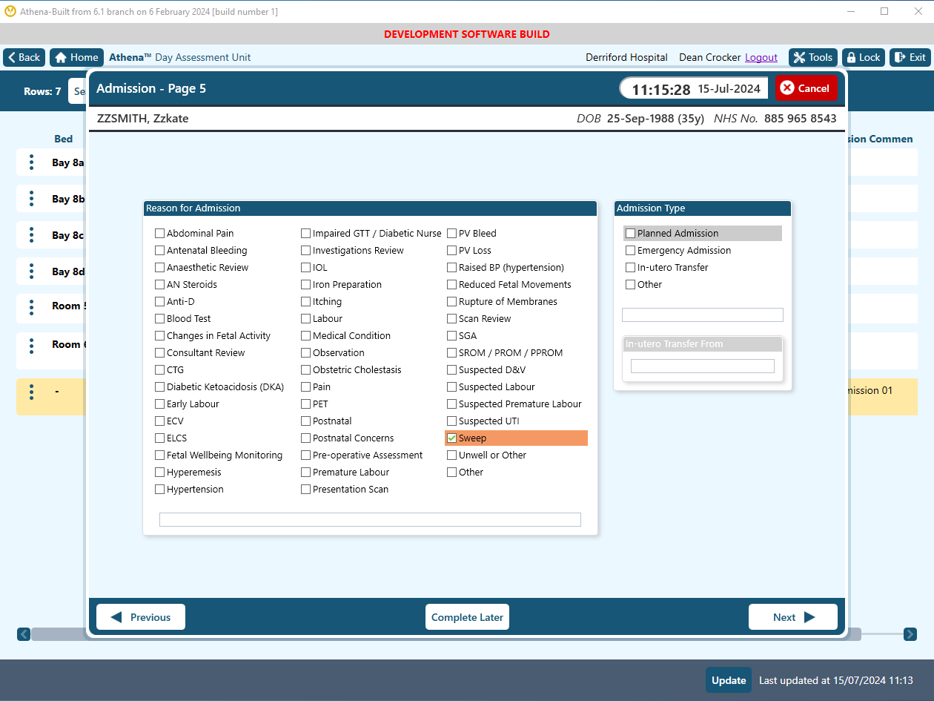Open the menu dots for Room 6 row
The height and width of the screenshot is (701, 934).
pos(31,345)
